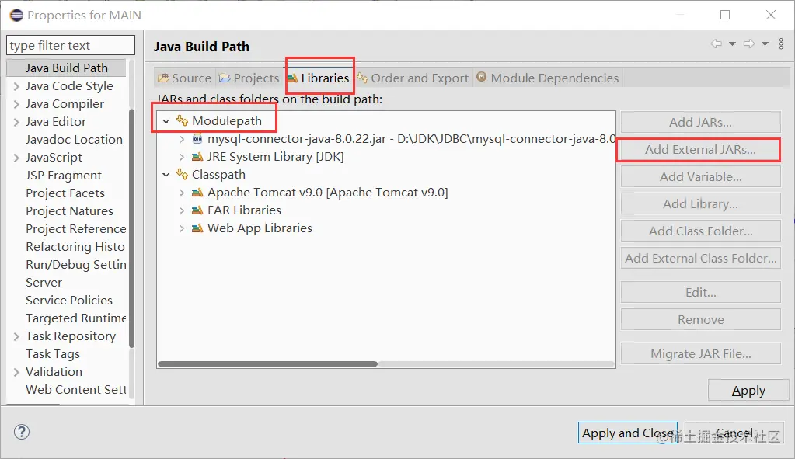This screenshot has width=795, height=459.
Task: Collapse the Modulepath tree node
Action: [166, 121]
